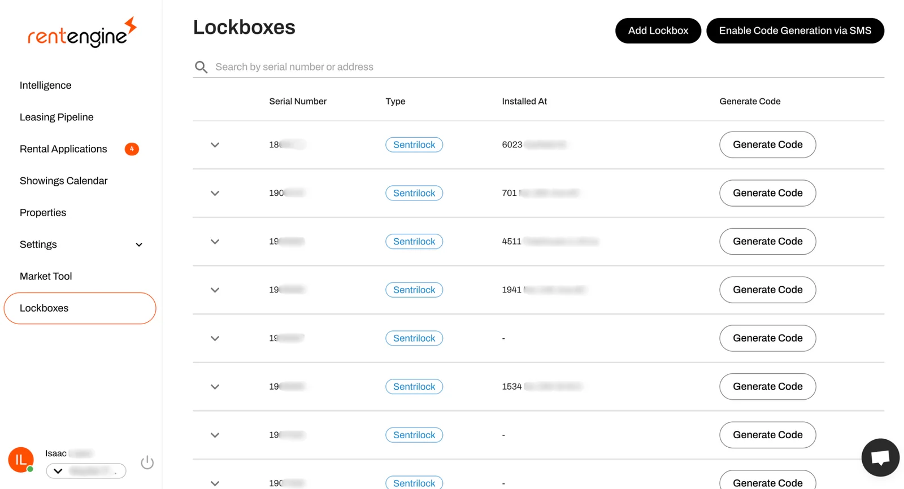Click the IL user avatar
The width and height of the screenshot is (904, 489).
tap(21, 460)
